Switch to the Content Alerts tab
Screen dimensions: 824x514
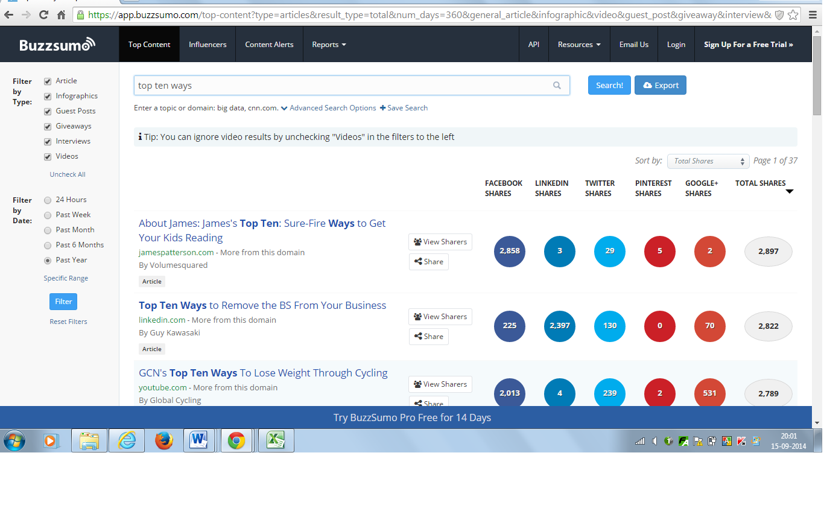(x=269, y=45)
